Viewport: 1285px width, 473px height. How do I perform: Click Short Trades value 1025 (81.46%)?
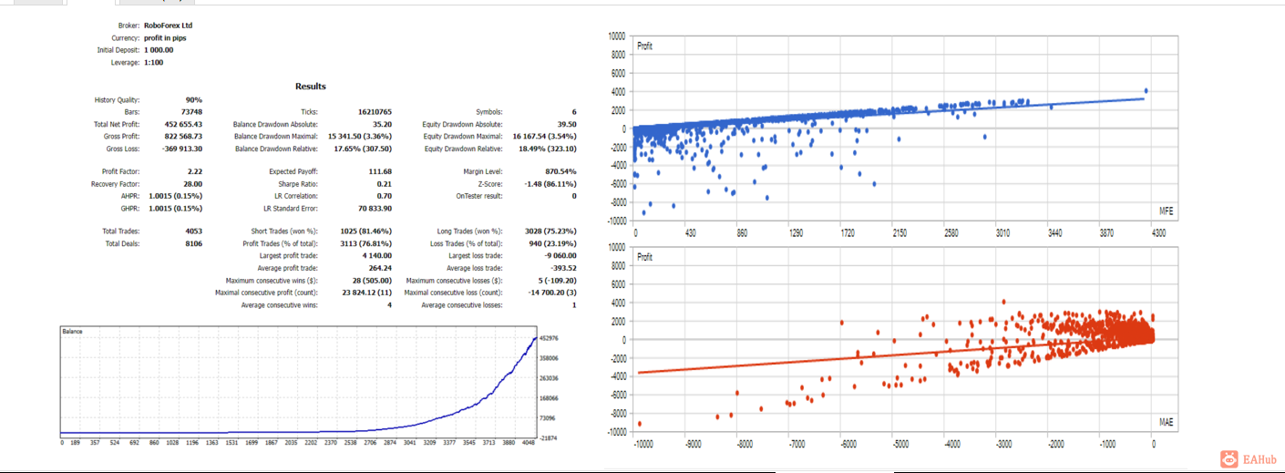pos(365,231)
